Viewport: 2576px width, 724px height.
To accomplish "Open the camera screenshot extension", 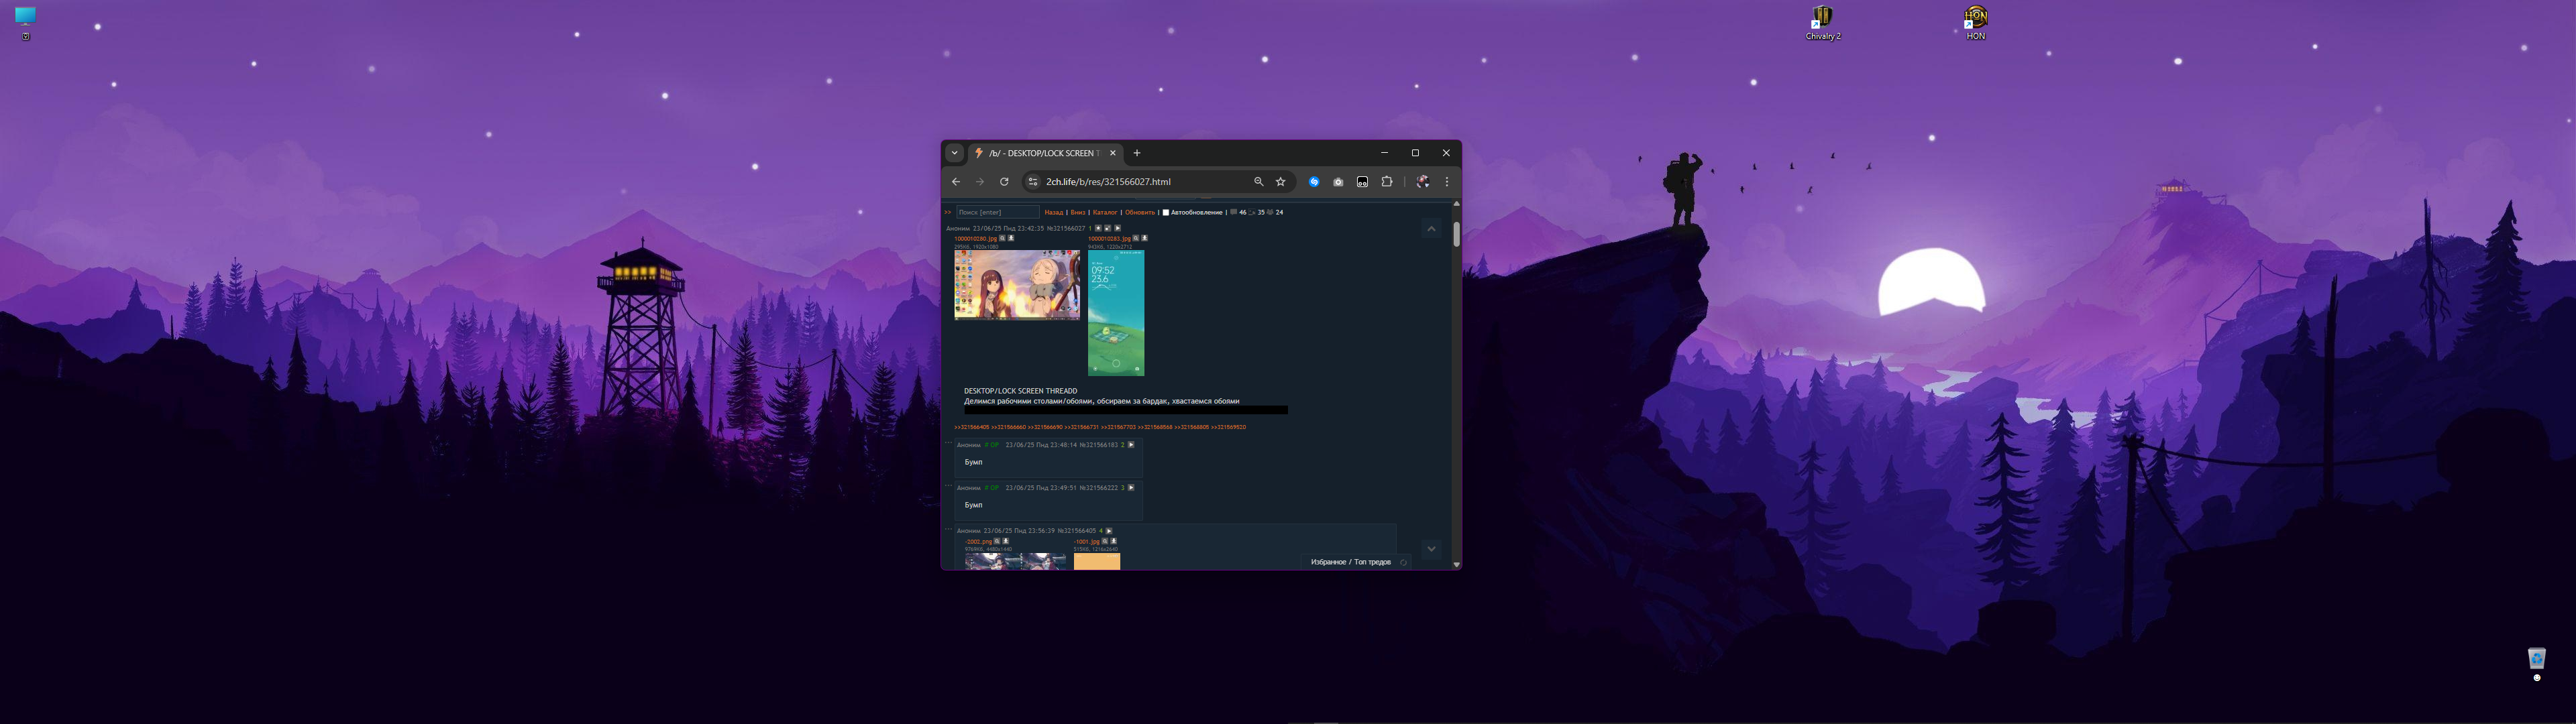I will tap(1338, 182).
